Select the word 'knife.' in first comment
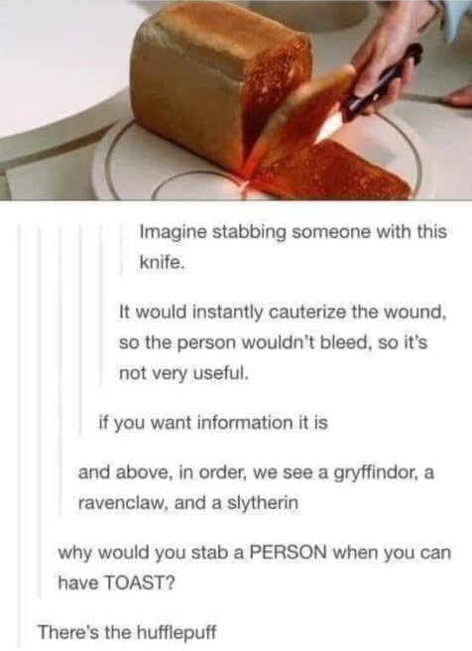The width and height of the screenshot is (472, 651). coord(162,262)
